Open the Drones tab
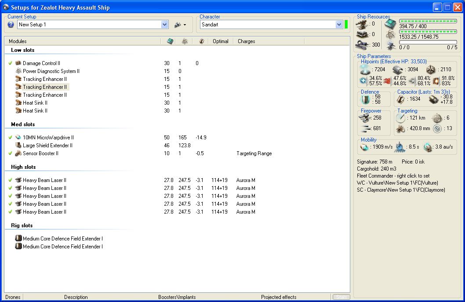This screenshot has height=302, width=465. (x=13, y=297)
